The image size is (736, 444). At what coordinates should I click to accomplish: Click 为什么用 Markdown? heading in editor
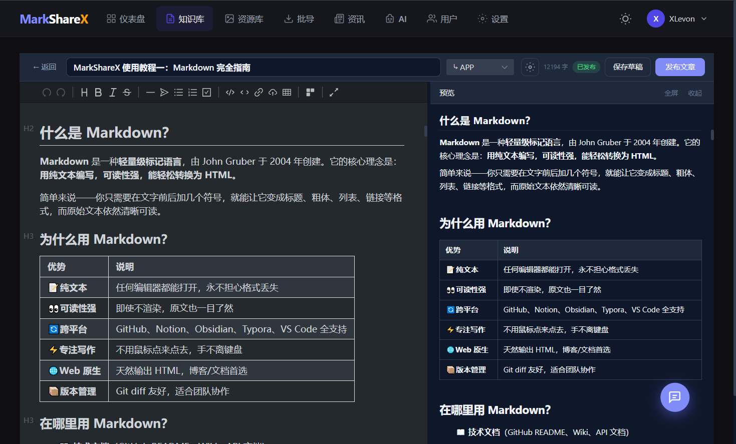click(x=104, y=239)
